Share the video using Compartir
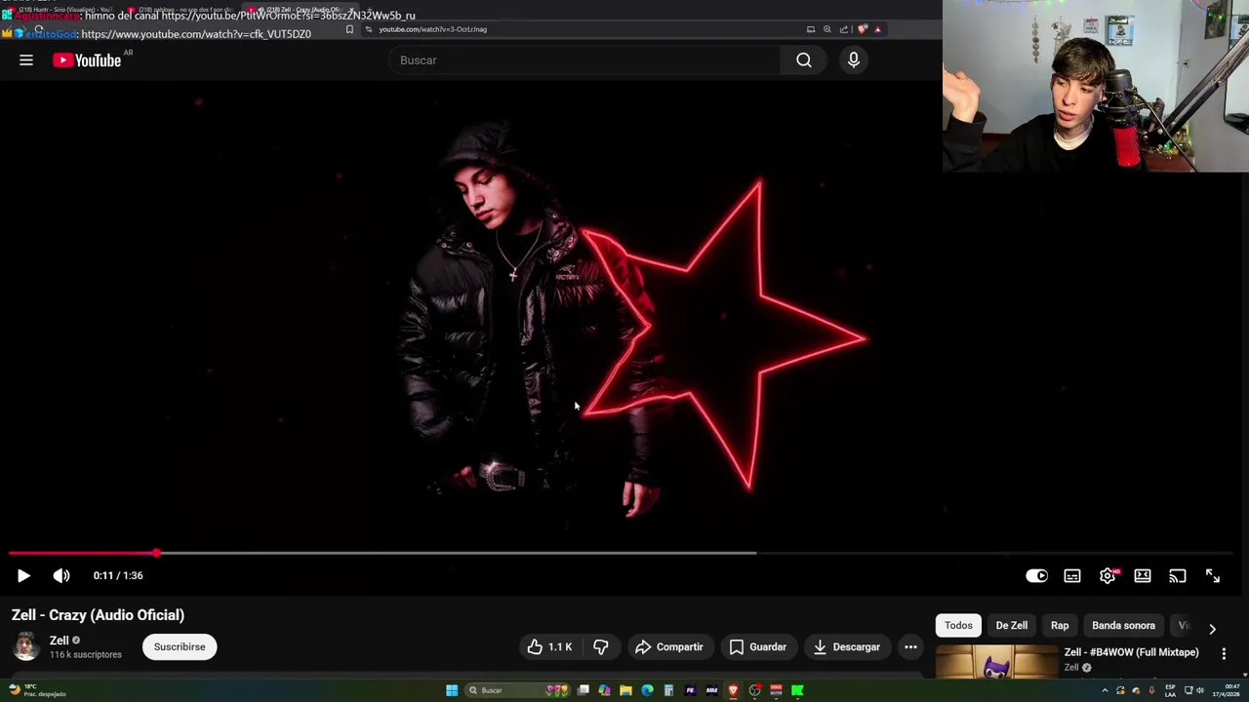This screenshot has width=1249, height=702. point(669,646)
